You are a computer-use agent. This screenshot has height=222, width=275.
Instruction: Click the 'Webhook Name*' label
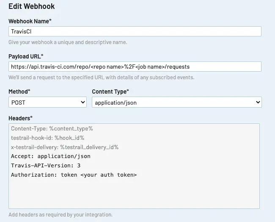30,21
